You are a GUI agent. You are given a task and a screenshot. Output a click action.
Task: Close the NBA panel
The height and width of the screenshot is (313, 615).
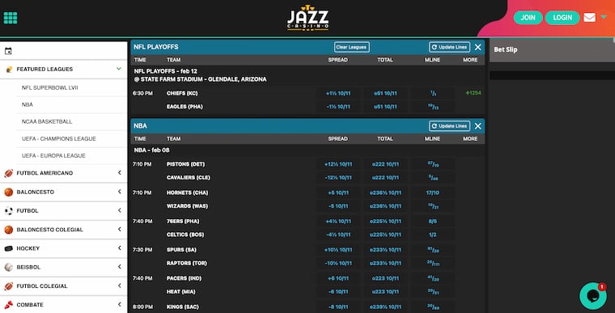(x=477, y=126)
